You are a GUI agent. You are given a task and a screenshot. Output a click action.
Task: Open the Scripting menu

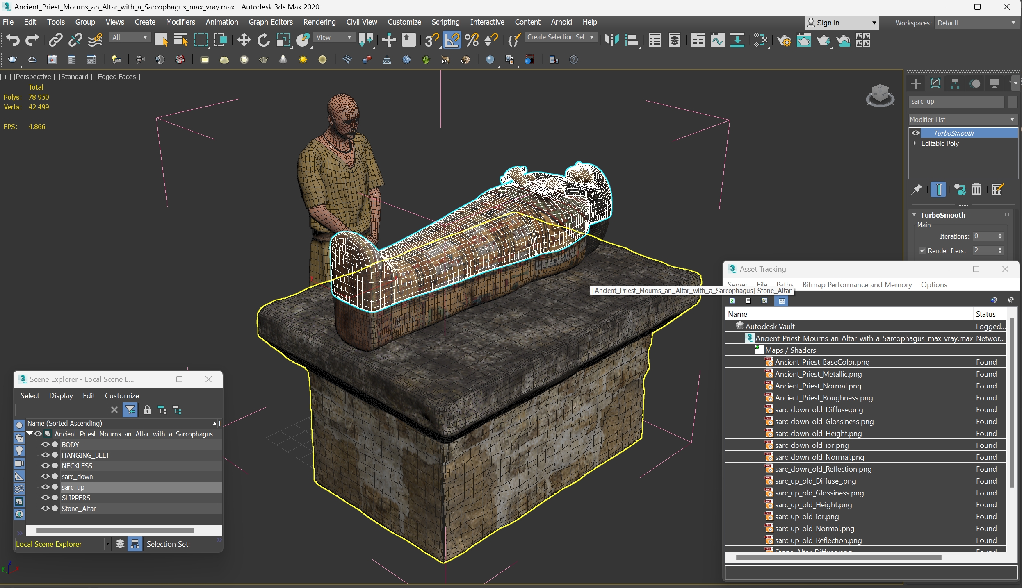pos(445,22)
